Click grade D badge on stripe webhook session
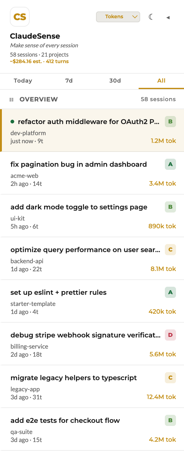The width and height of the screenshot is (184, 451). click(x=170, y=335)
